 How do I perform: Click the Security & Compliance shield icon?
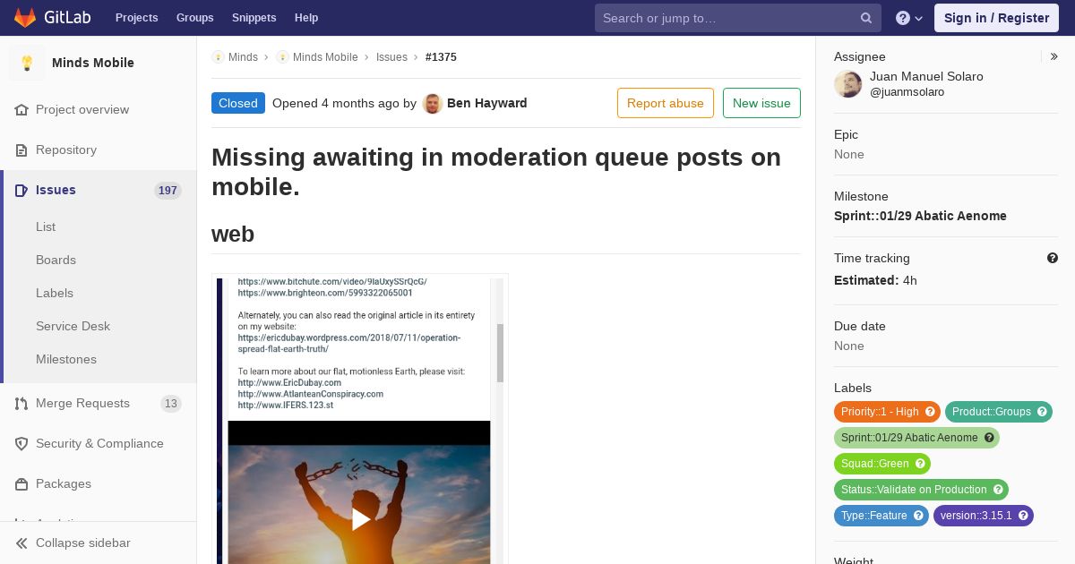coord(21,443)
